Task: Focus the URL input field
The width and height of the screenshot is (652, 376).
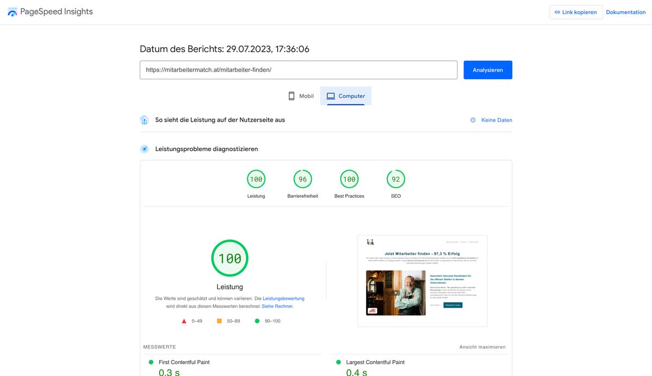Action: (298, 70)
